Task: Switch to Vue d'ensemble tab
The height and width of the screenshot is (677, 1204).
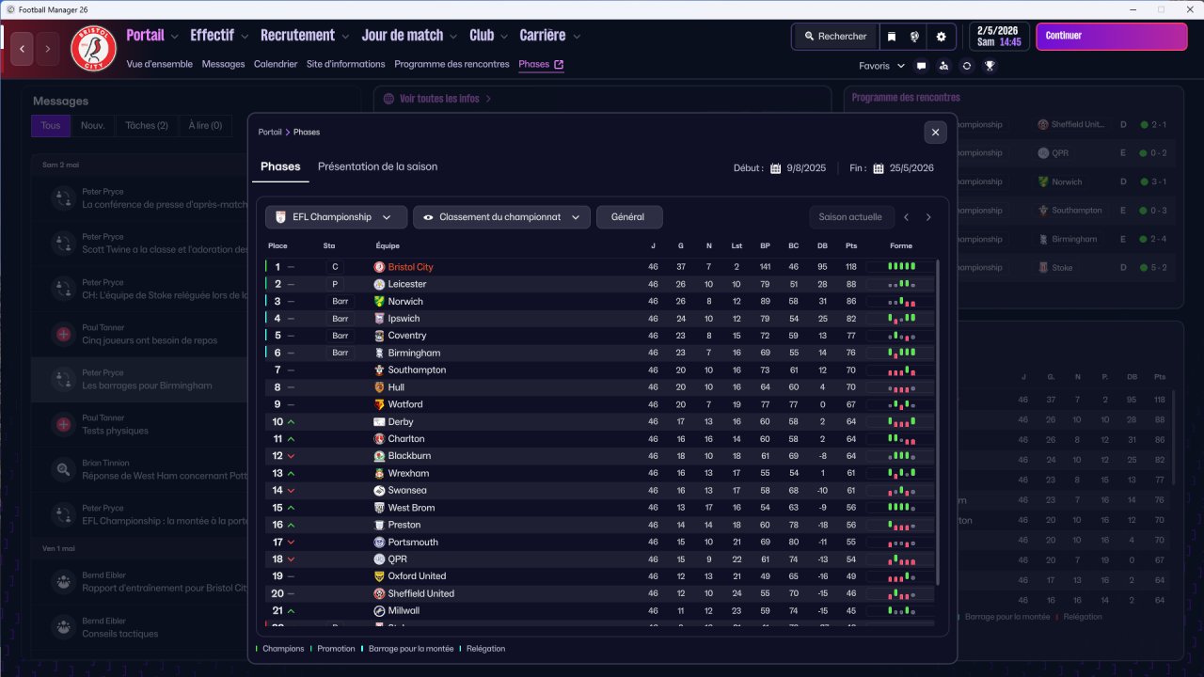Action: point(160,64)
